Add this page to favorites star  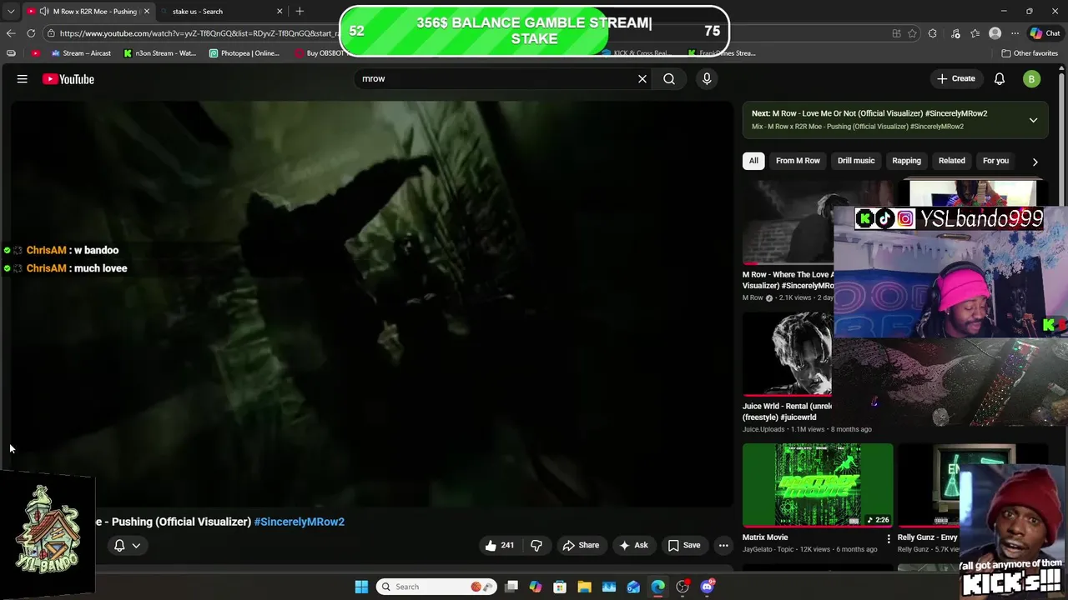(x=912, y=33)
